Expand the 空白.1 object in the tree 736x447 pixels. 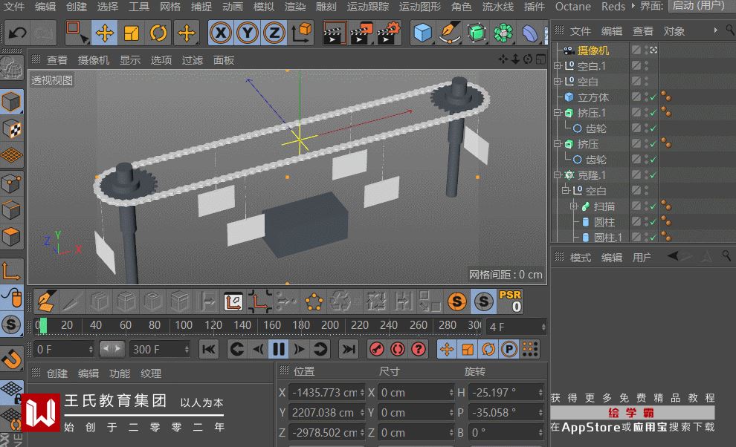tap(558, 66)
